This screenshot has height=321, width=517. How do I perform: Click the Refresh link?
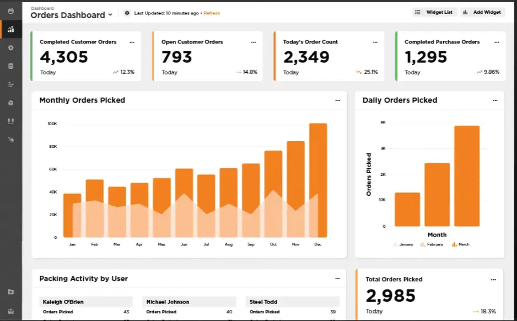(x=212, y=13)
